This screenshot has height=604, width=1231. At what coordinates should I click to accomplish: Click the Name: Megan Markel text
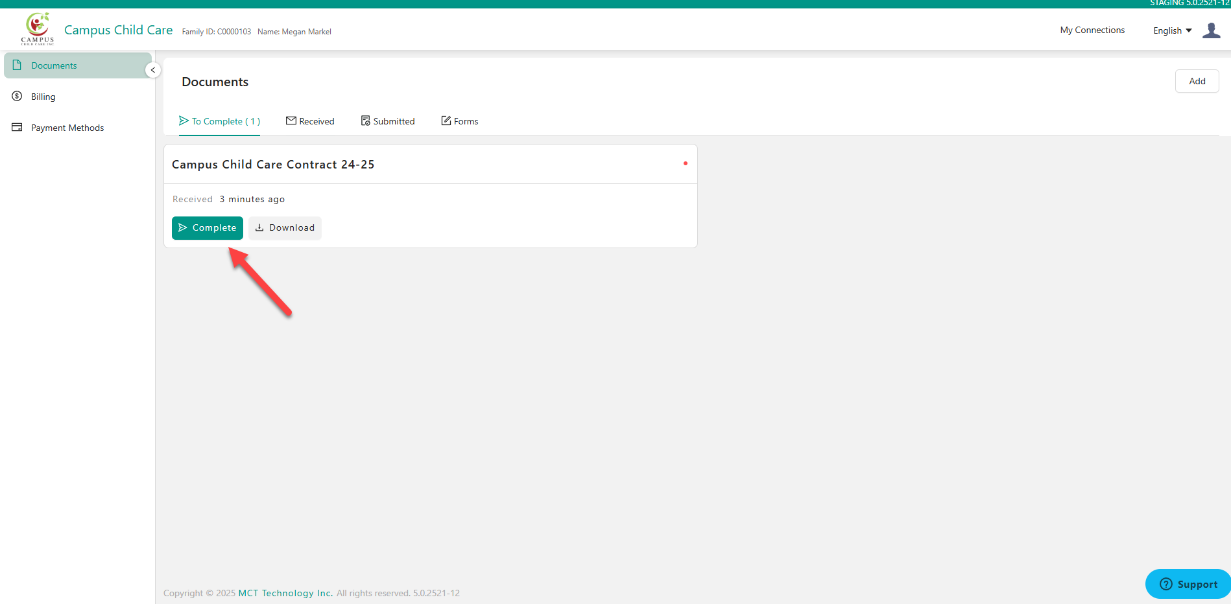(x=294, y=32)
